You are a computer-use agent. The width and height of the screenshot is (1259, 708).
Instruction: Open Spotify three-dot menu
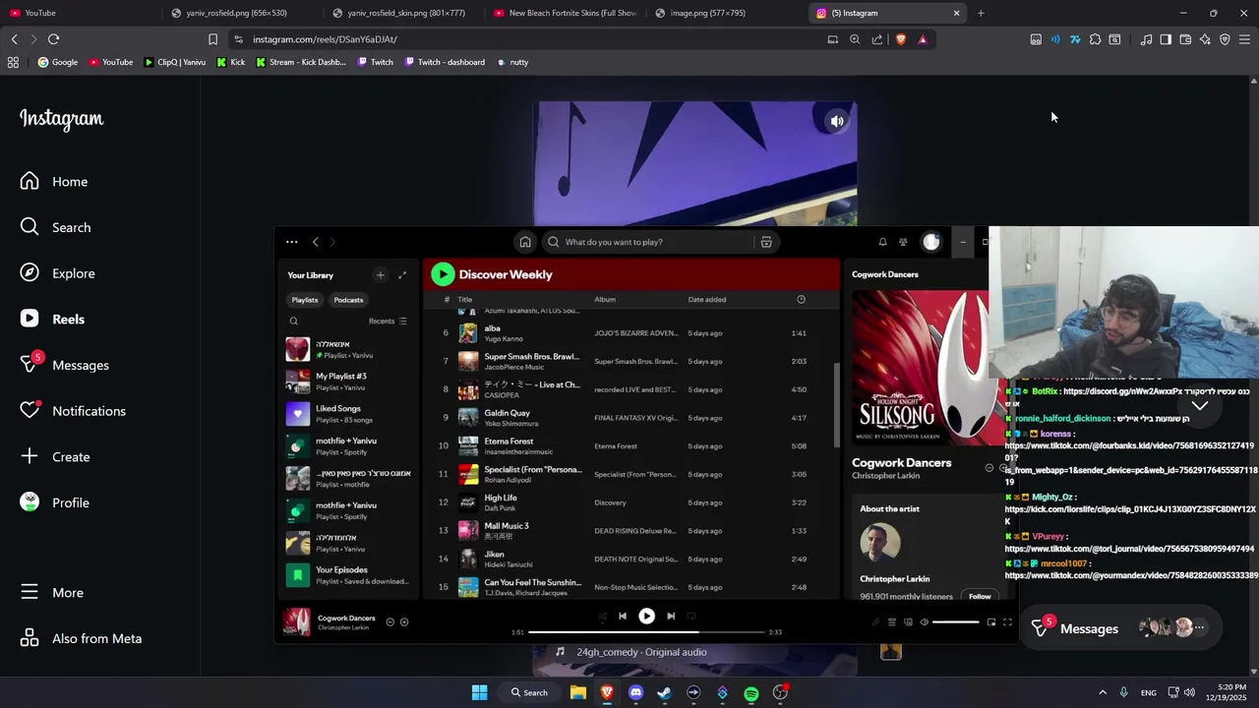pyautogui.click(x=291, y=242)
